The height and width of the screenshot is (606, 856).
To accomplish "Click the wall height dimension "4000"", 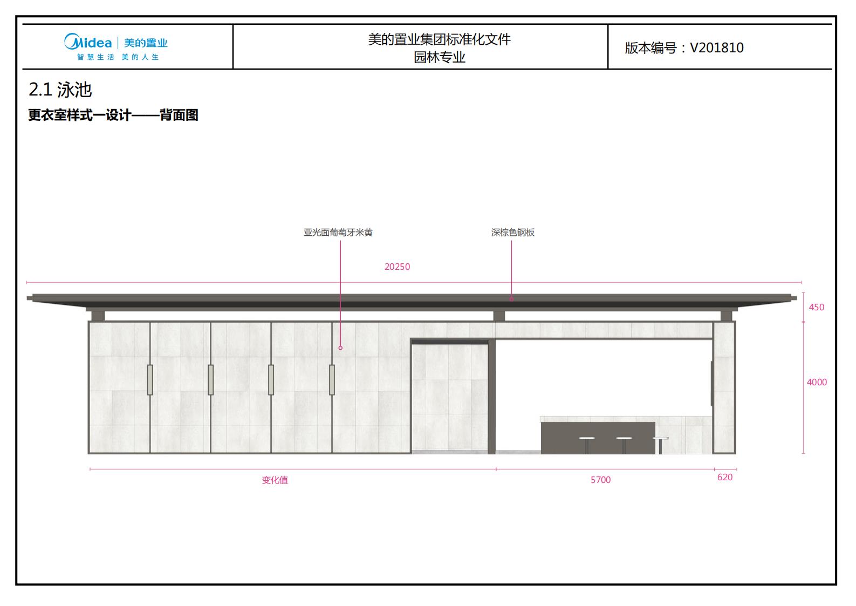I will [817, 382].
